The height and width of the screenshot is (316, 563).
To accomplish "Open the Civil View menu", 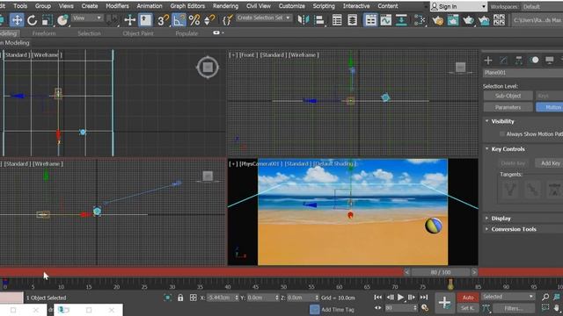I will pyautogui.click(x=259, y=6).
